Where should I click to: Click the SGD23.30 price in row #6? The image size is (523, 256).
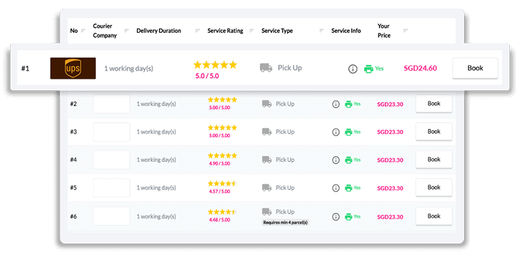click(x=390, y=217)
